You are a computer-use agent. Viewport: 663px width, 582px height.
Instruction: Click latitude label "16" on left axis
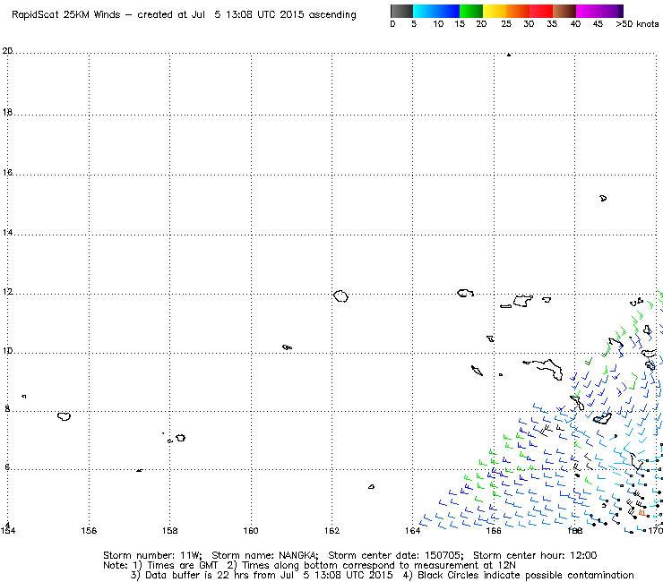pos(7,173)
